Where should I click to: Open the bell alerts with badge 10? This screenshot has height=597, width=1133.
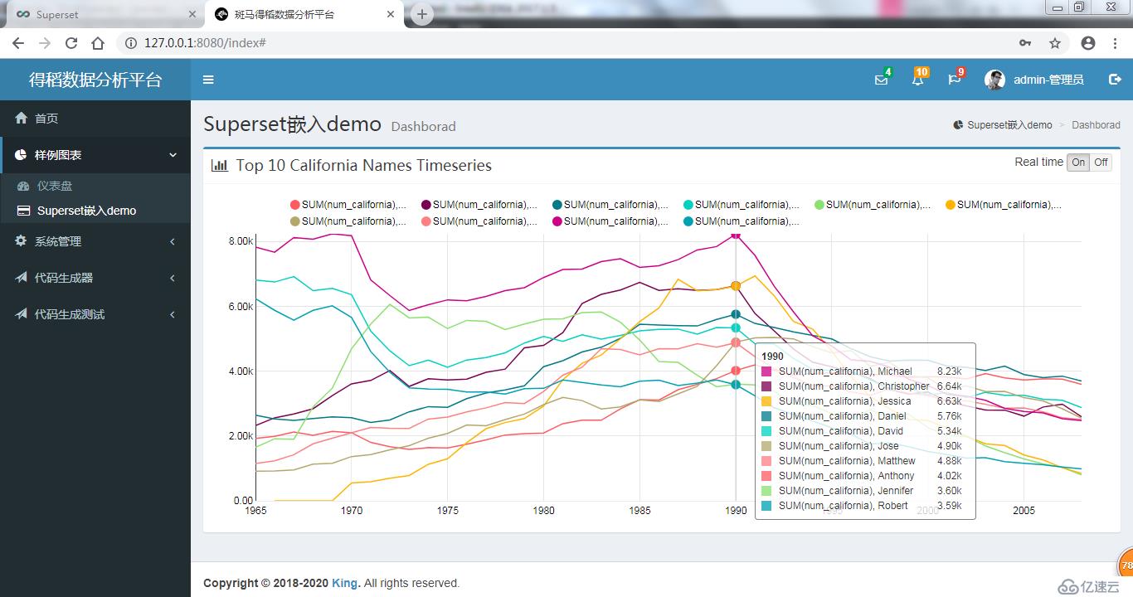pos(918,80)
